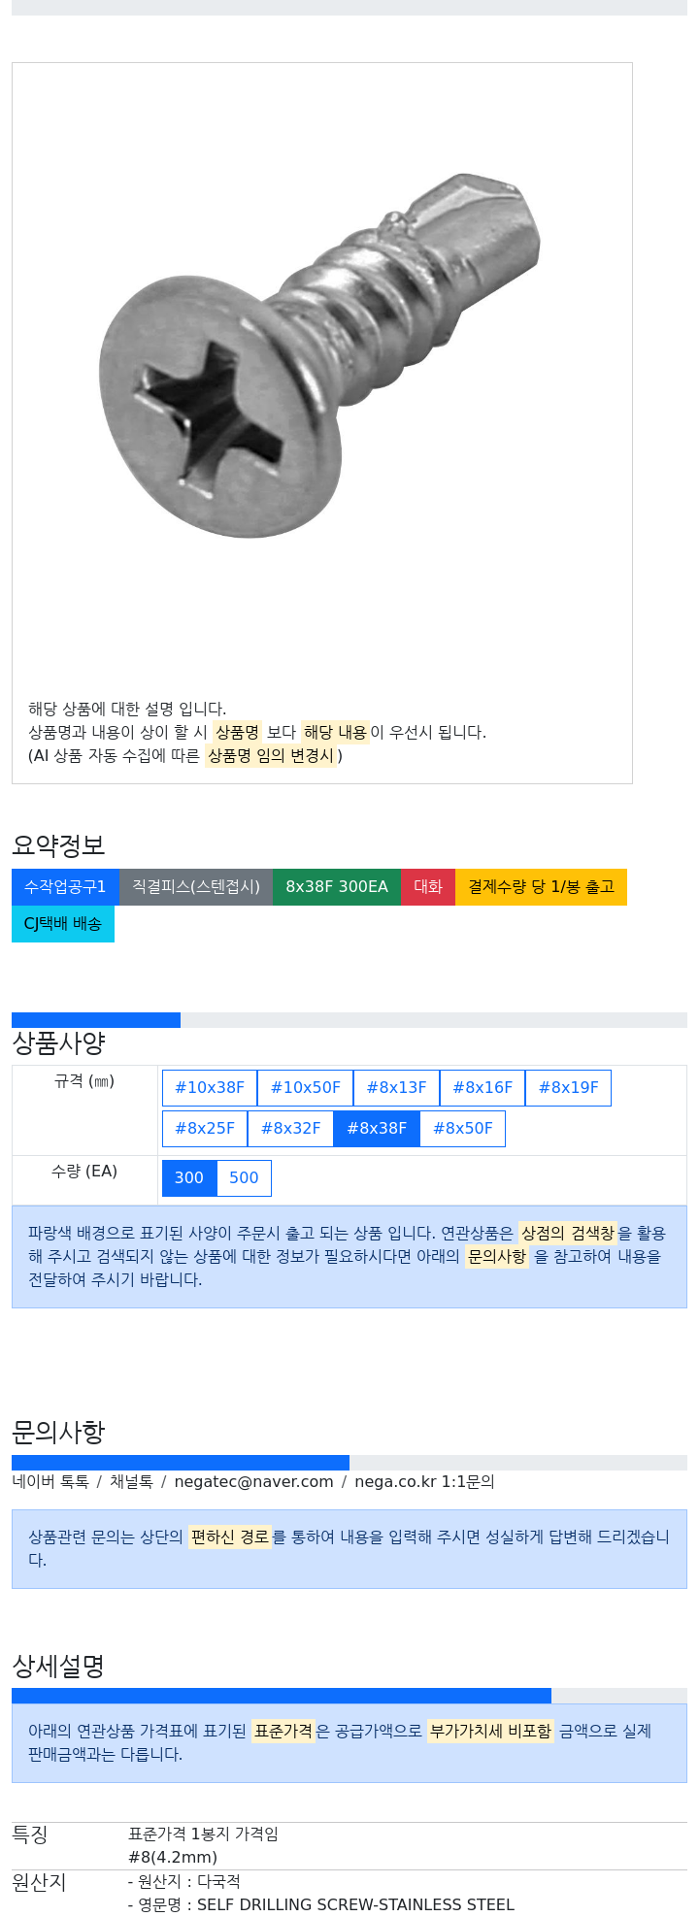The width and height of the screenshot is (699, 1917).
Task: Select the #10x50F size option
Action: point(305,1088)
